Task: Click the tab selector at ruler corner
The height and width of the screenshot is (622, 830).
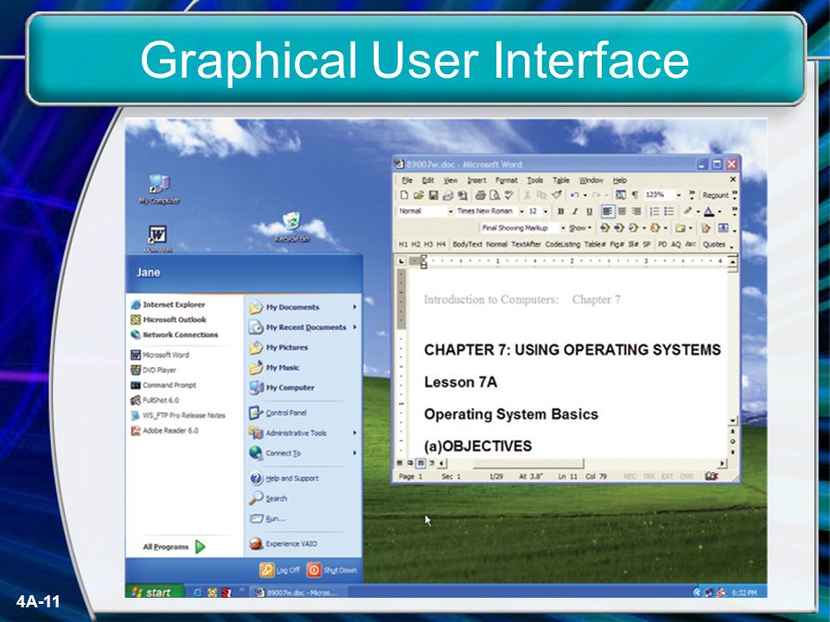Action: coord(401,261)
